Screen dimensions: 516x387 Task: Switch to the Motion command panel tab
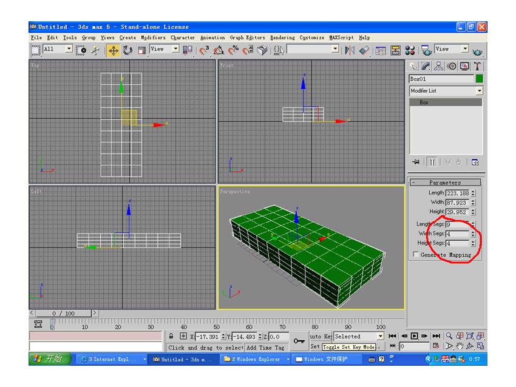pyautogui.click(x=452, y=66)
